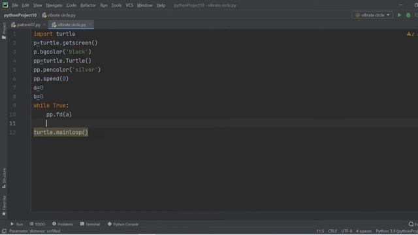Open the Tools menu
Viewport: 418px width, 235px height.
click(116, 5)
